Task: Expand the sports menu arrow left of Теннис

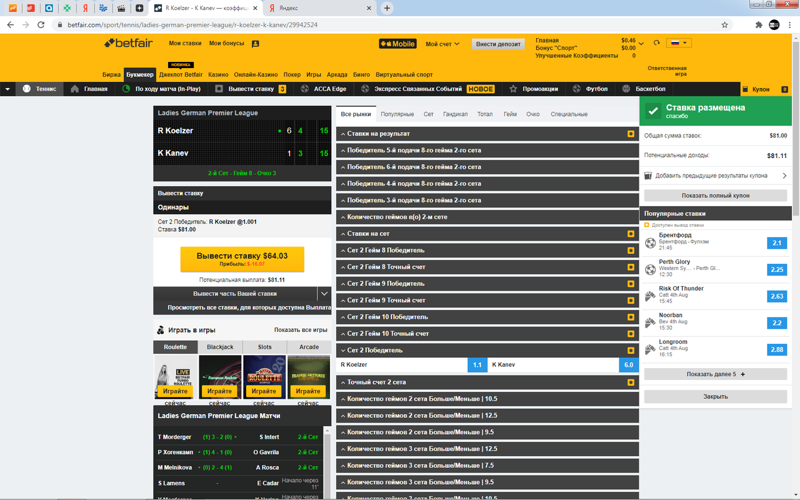Action: [x=7, y=89]
